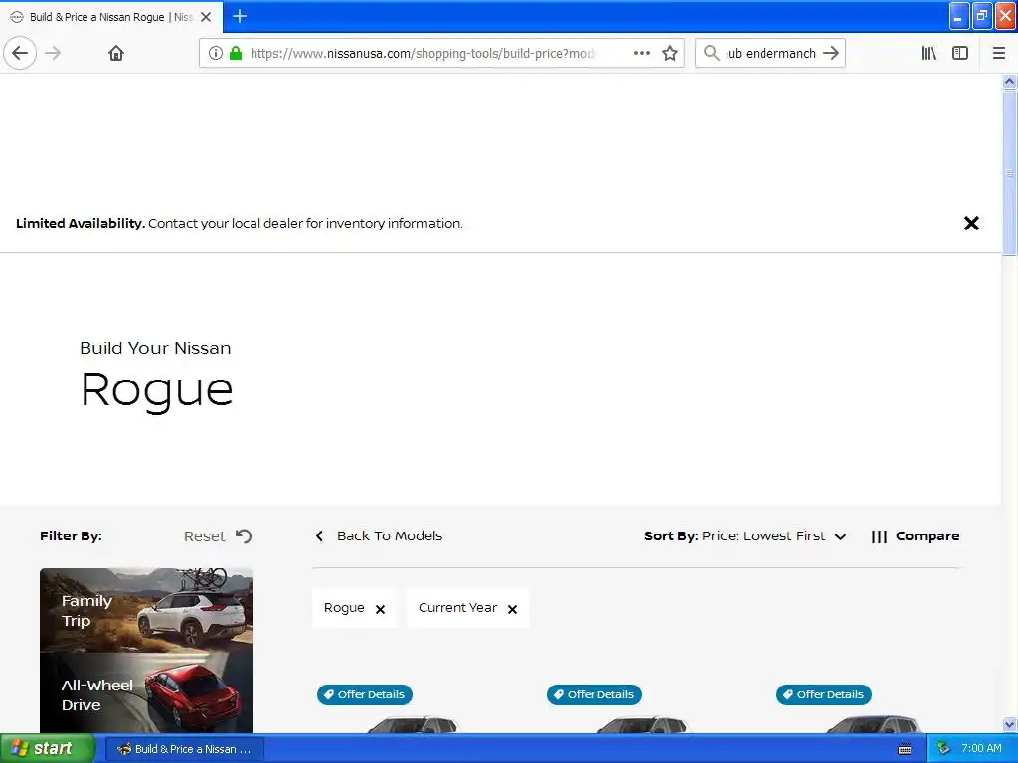Open a new tab with plus icon
The height and width of the screenshot is (763, 1018).
tap(240, 16)
